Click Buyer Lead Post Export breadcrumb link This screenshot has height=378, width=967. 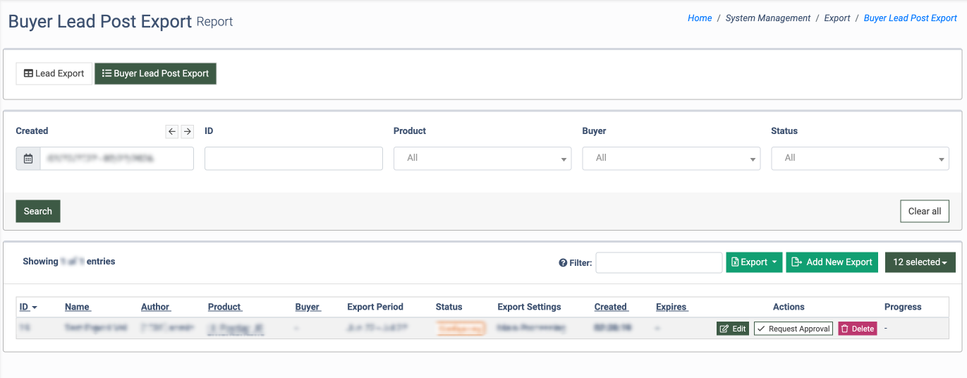[911, 18]
